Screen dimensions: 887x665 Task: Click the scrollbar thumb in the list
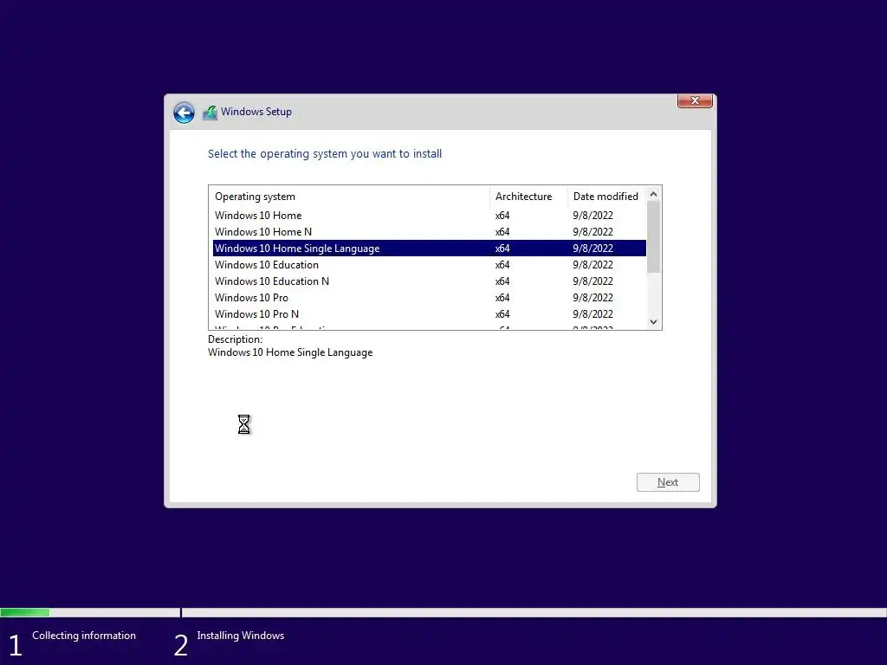point(653,237)
